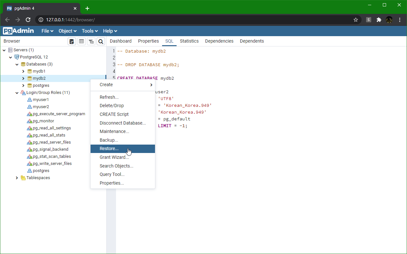Click the S extension icon
Viewport: 407px width, 254px height.
point(369,20)
